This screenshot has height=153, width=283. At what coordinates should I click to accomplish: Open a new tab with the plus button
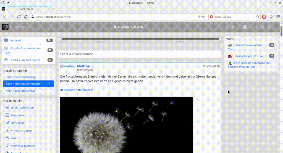click(x=54, y=9)
